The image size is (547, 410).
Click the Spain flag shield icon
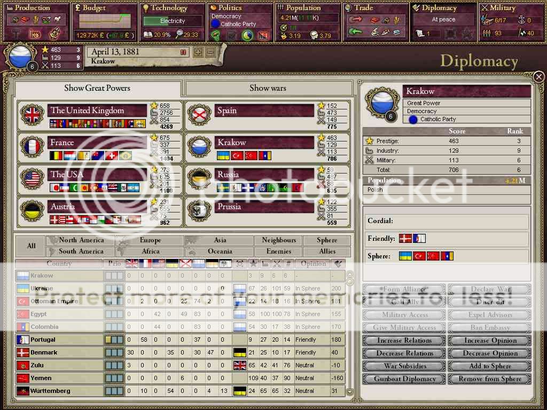click(200, 115)
